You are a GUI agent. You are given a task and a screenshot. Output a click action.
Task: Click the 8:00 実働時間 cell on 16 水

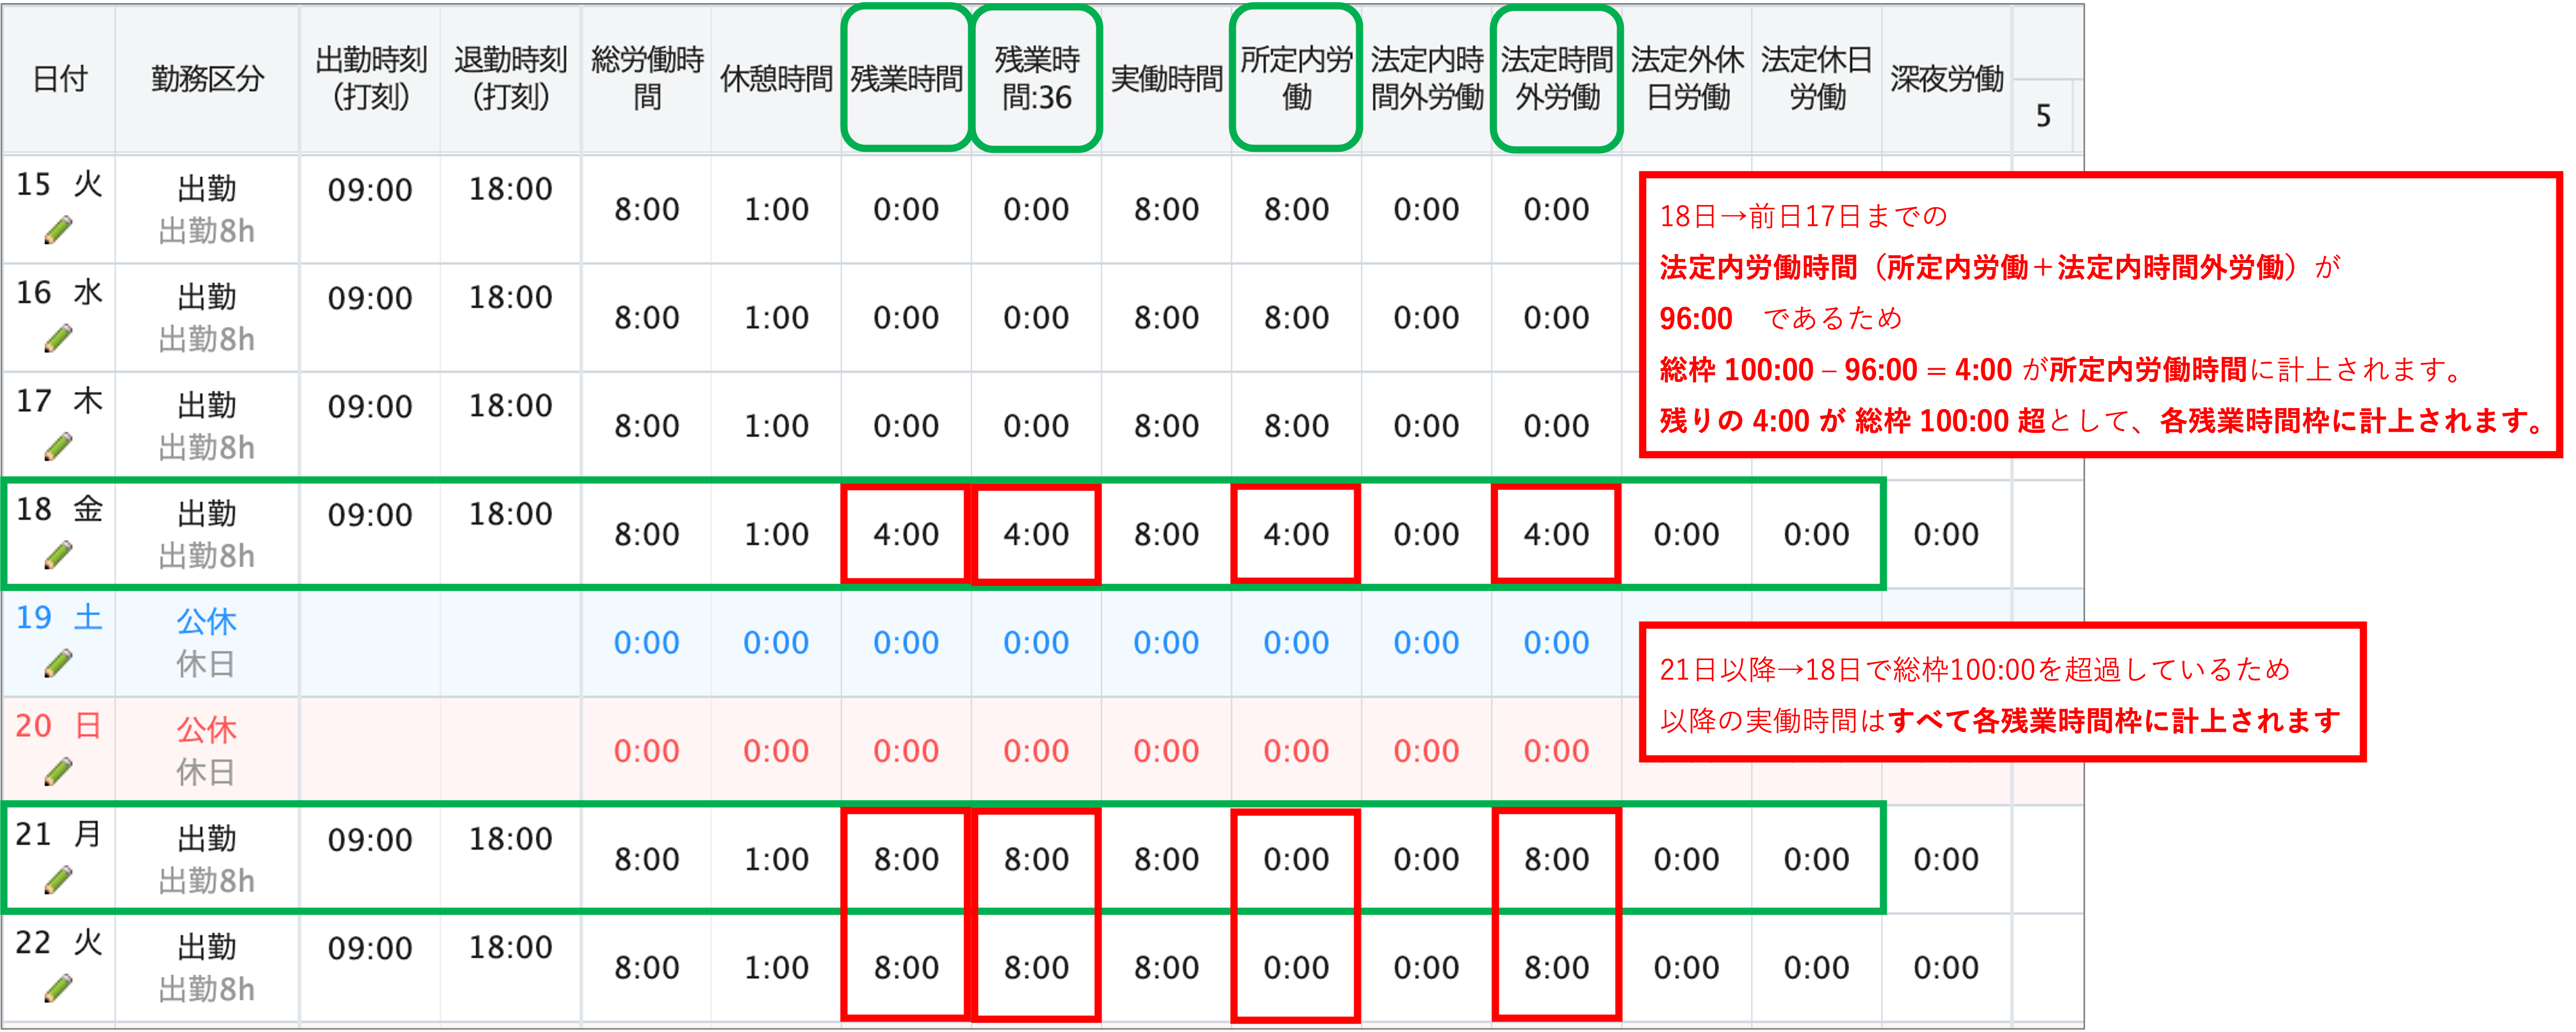coord(1167,317)
